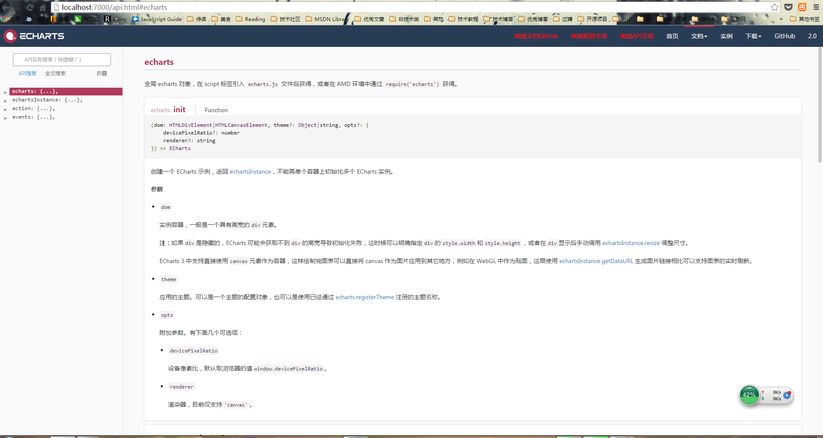Open the 豌豆家 bookmark
The height and width of the screenshot is (438, 823).
[x=87, y=19]
